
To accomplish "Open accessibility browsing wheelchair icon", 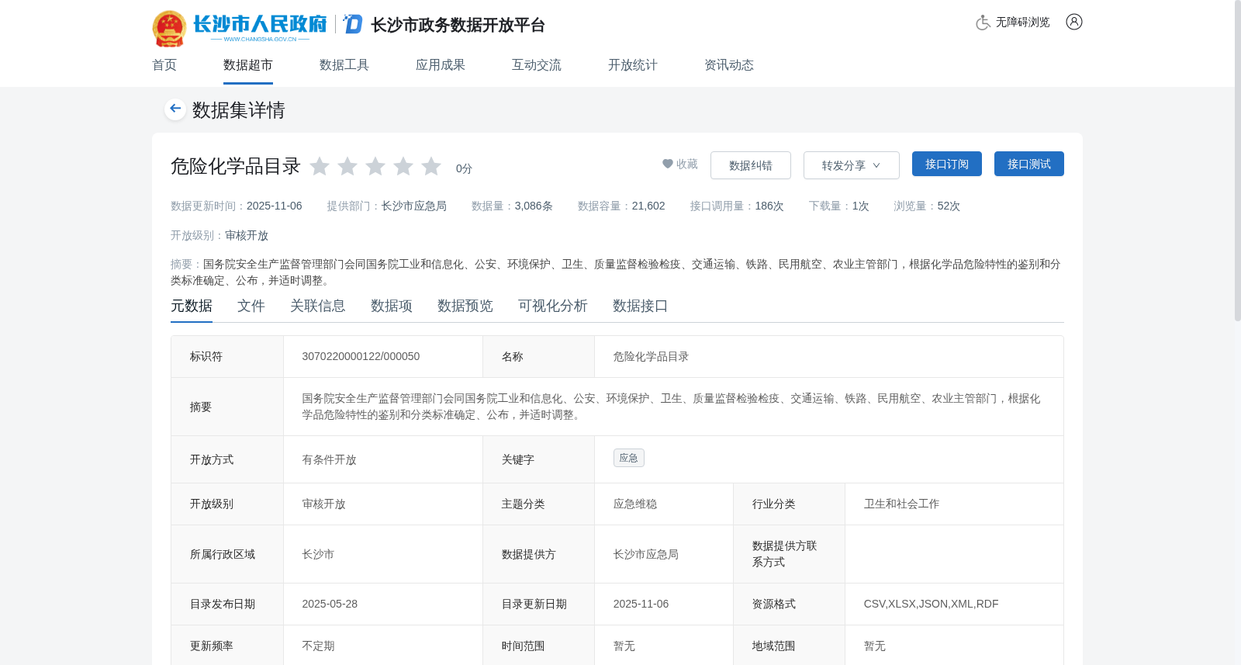I will [983, 23].
